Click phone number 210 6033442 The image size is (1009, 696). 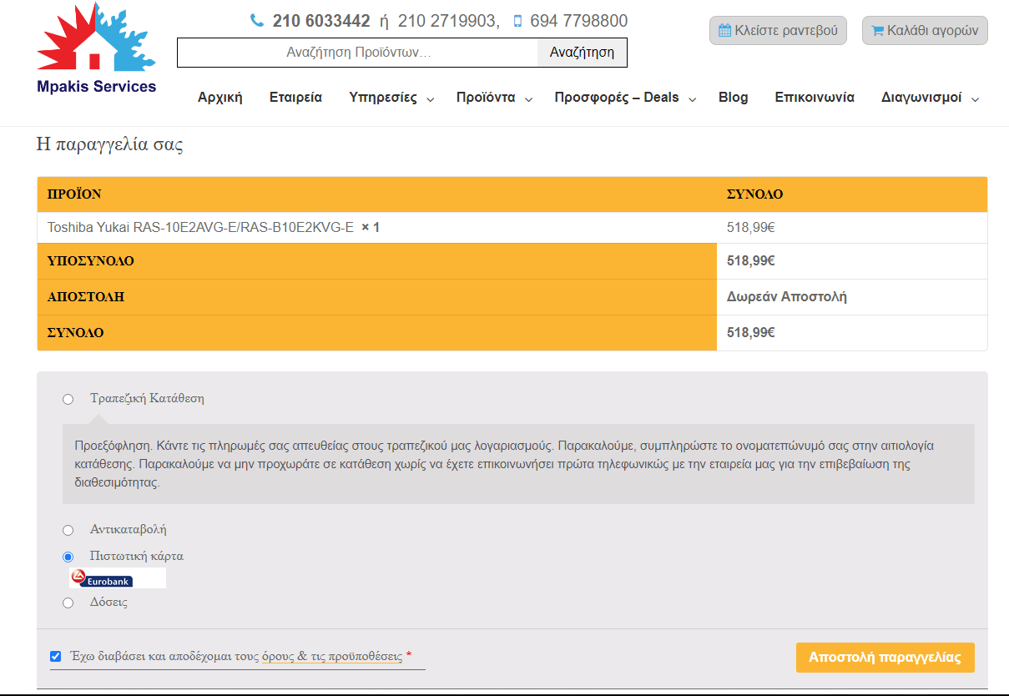coord(321,21)
